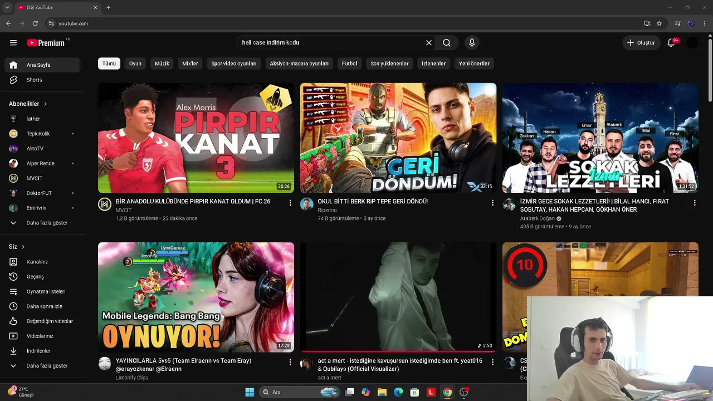This screenshot has height=401, width=713.
Task: Open the notifications bell
Action: click(671, 43)
